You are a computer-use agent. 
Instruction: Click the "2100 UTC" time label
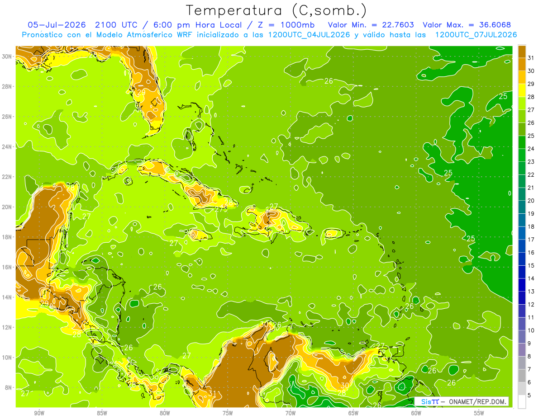point(116,24)
